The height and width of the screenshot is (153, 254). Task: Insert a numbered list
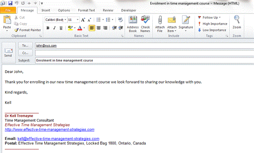click(108, 20)
